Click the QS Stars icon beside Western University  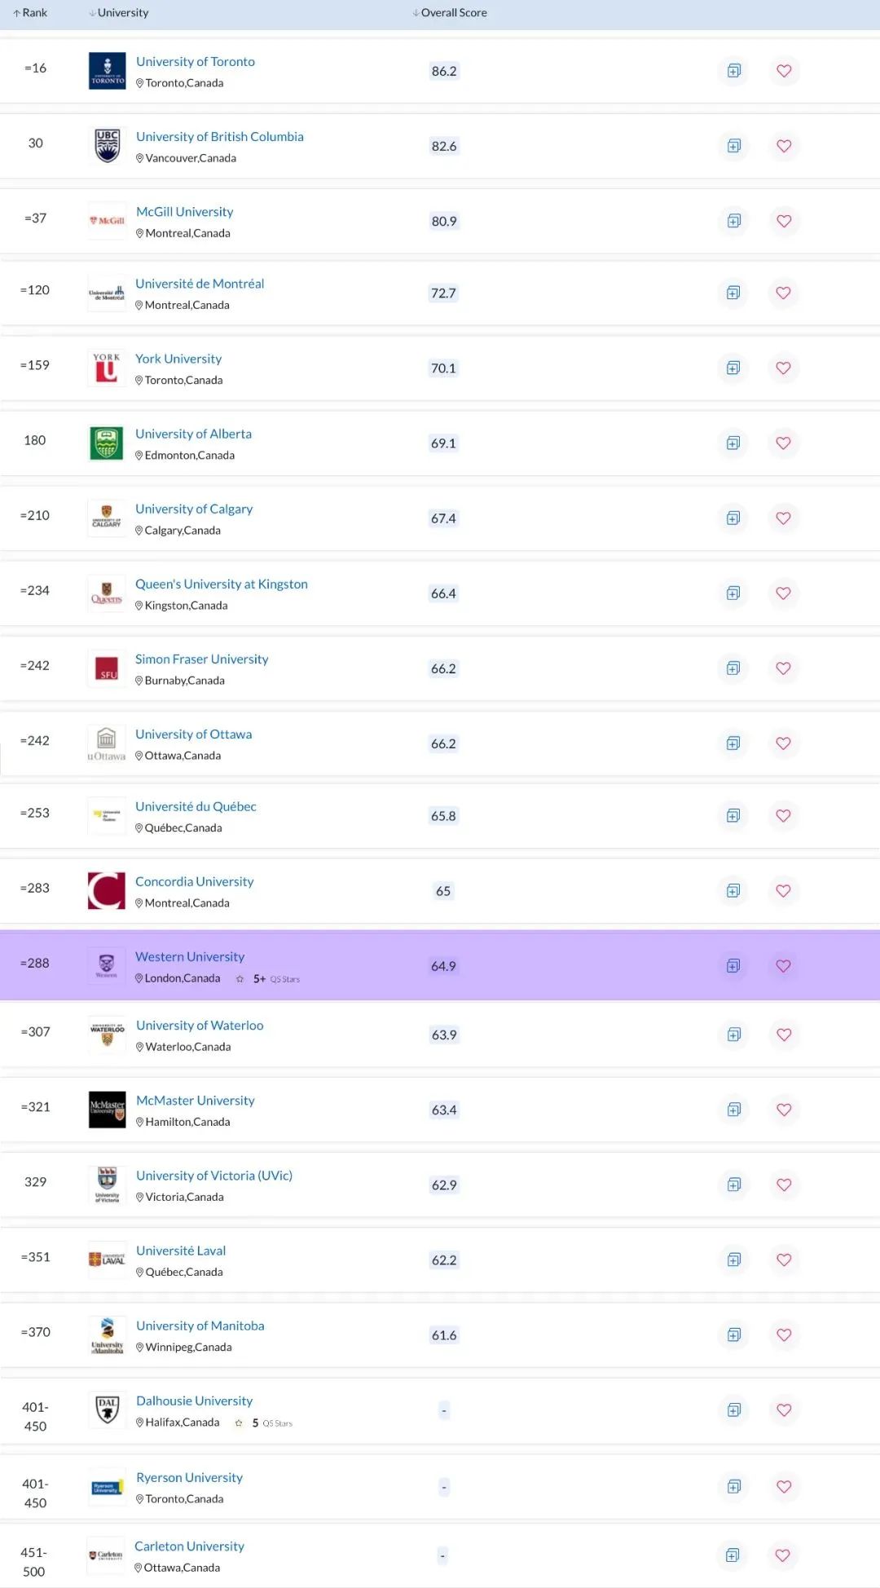tap(240, 978)
